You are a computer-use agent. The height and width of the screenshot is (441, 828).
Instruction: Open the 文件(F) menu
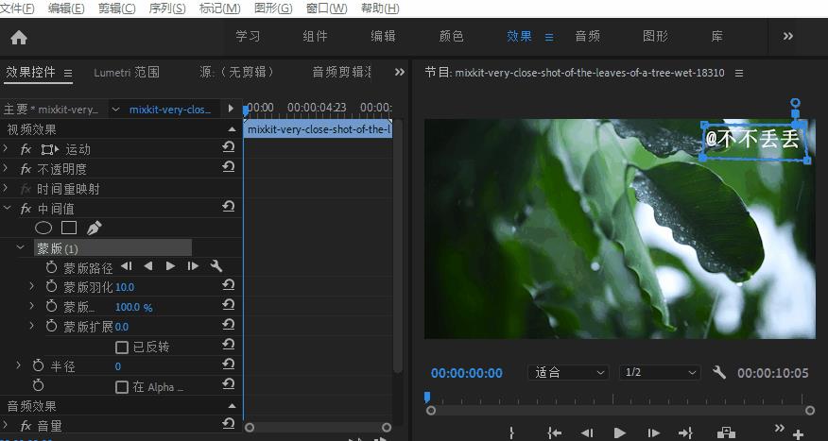click(x=17, y=8)
